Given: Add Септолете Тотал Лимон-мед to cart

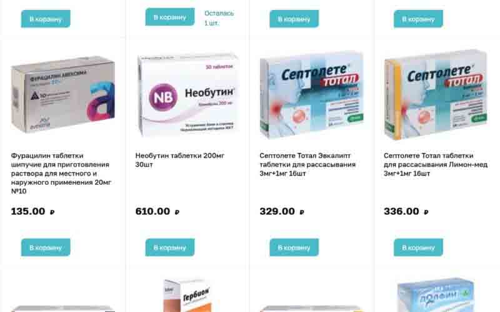Looking at the screenshot, I should 418,247.
